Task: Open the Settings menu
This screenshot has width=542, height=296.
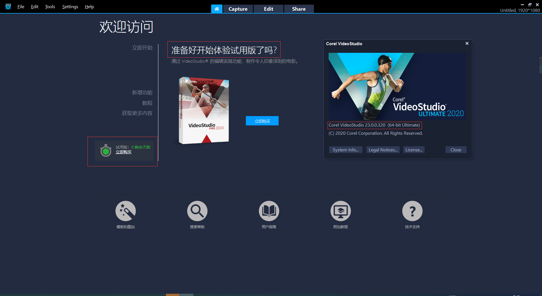Action: [70, 7]
